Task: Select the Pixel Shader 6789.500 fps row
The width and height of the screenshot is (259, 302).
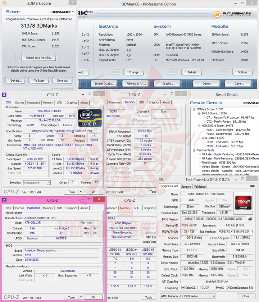Action: coord(219,163)
